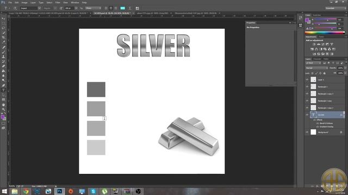Click the purple foreground color swatch in toolbox
Image resolution: width=348 pixels, height=195 pixels.
(2, 117)
